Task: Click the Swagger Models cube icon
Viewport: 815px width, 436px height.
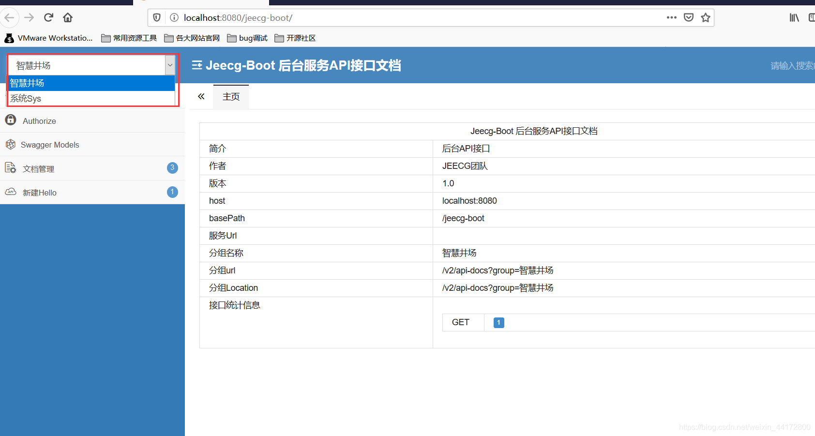Action: 11,144
